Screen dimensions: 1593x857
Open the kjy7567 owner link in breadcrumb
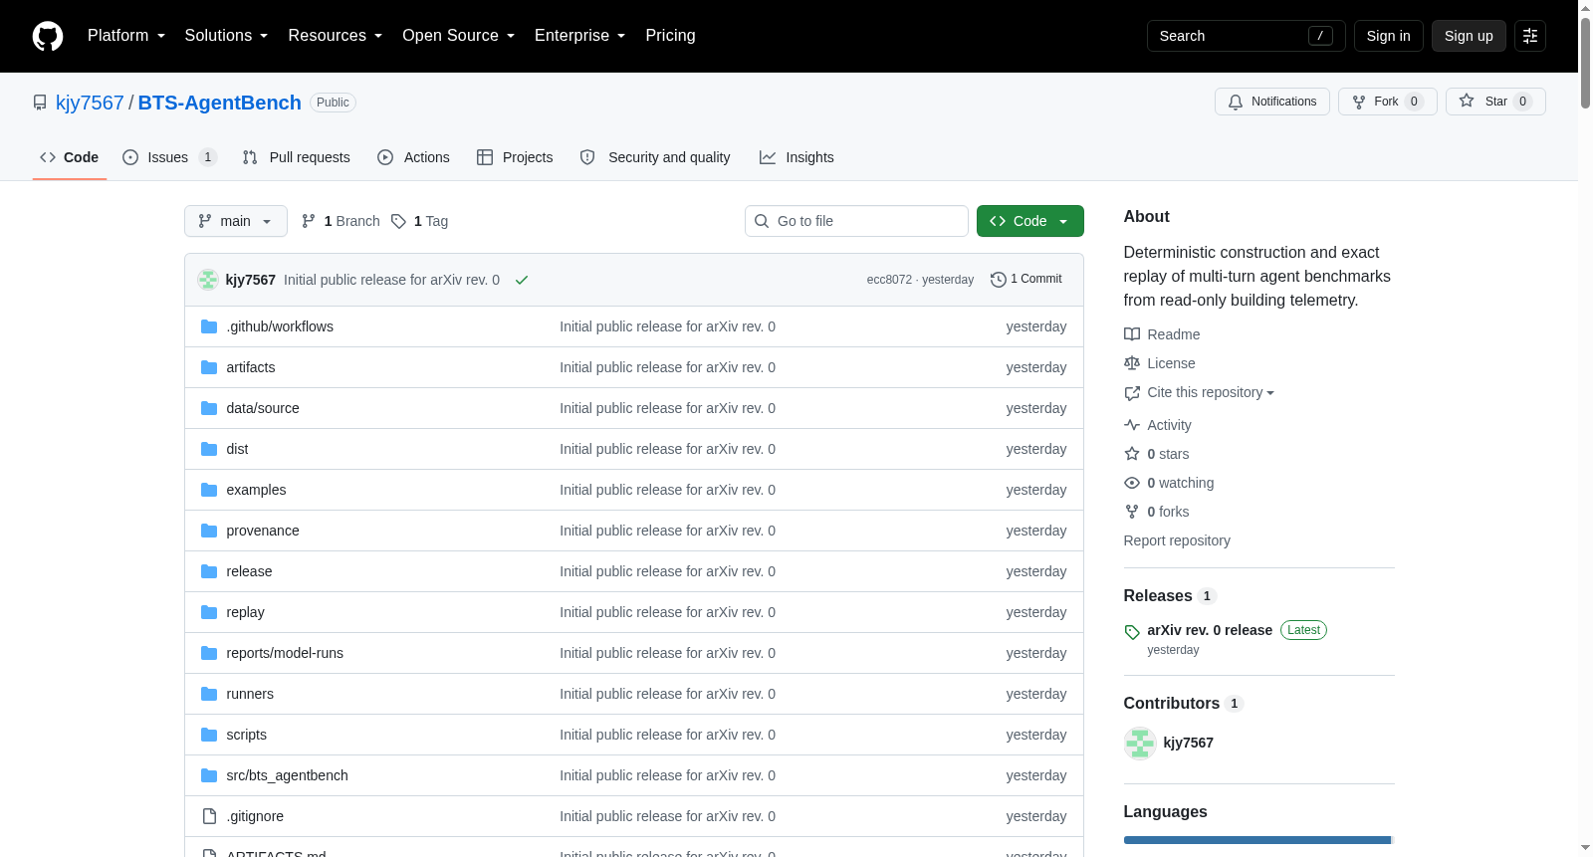90,103
